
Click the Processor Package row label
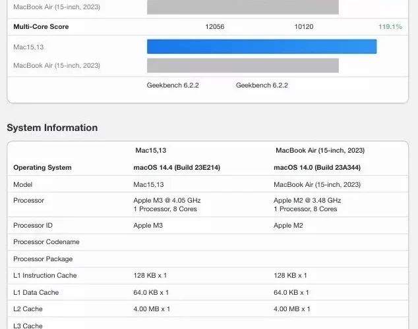point(43,259)
